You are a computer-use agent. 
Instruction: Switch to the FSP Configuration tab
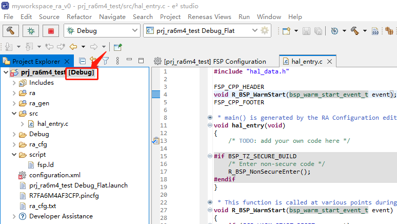(210, 61)
